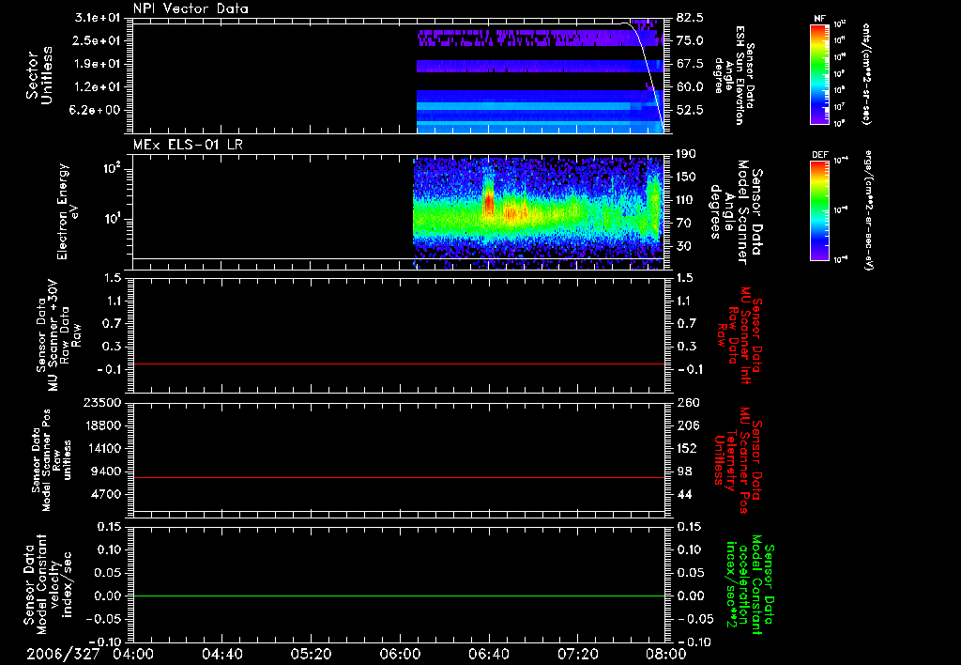Click the '04:40' time axis label

[221, 654]
